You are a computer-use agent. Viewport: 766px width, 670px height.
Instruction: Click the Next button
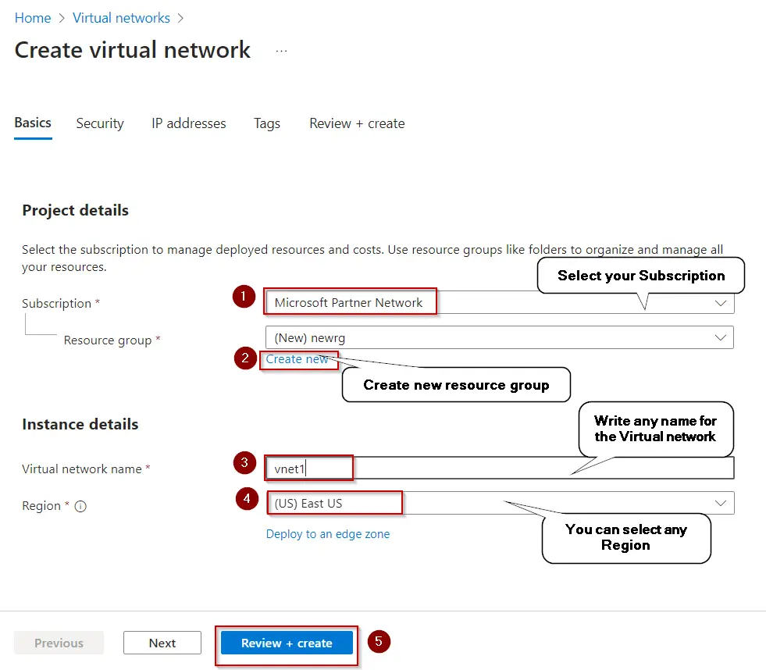click(x=162, y=643)
